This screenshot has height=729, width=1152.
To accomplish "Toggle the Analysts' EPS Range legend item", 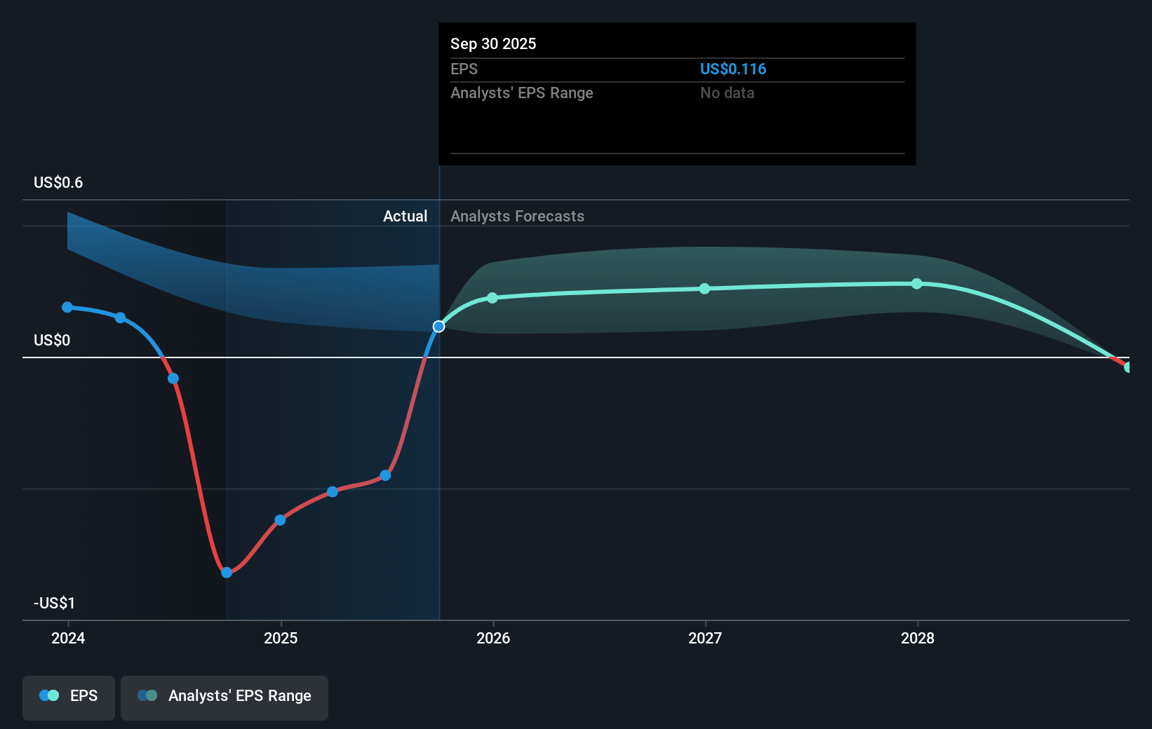I will point(225,697).
